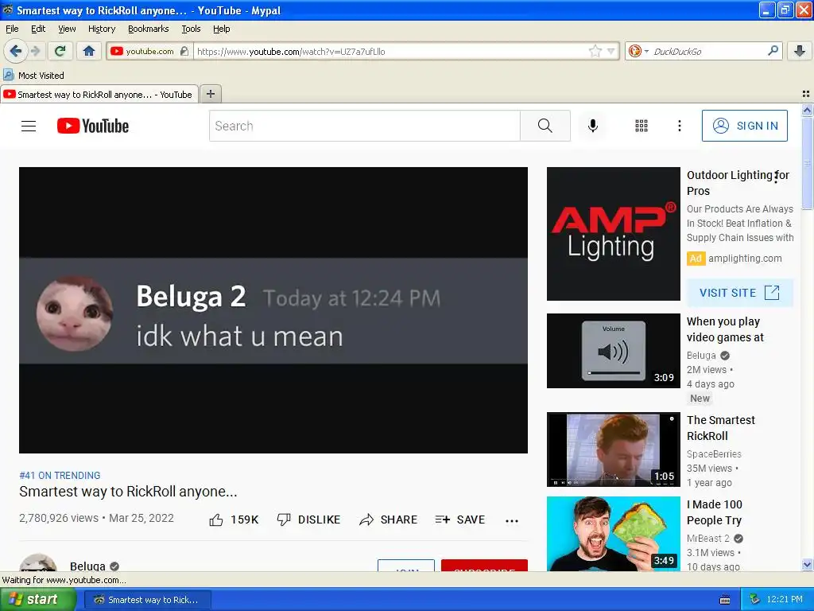Image resolution: width=814 pixels, height=611 pixels.
Task: Open the tab groups grid icon
Action: pyautogui.click(x=806, y=94)
